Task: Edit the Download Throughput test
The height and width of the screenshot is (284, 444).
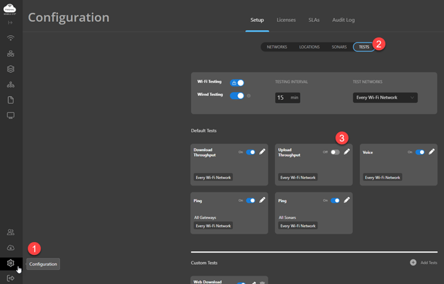Action: pyautogui.click(x=263, y=152)
